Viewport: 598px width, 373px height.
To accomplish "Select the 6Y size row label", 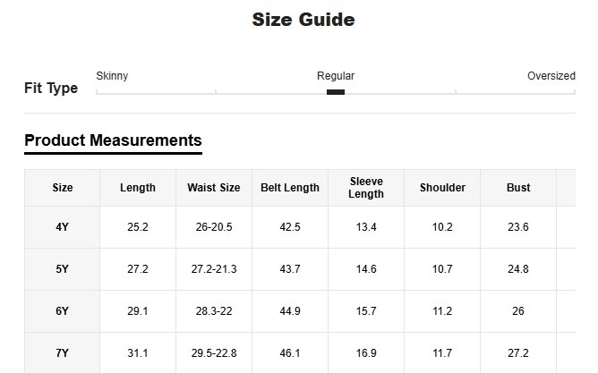I will 63,311.
